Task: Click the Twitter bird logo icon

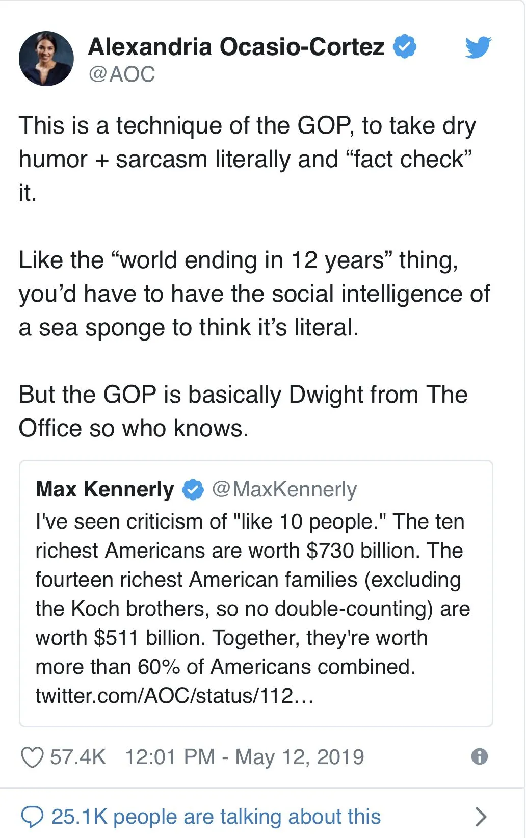Action: [478, 47]
